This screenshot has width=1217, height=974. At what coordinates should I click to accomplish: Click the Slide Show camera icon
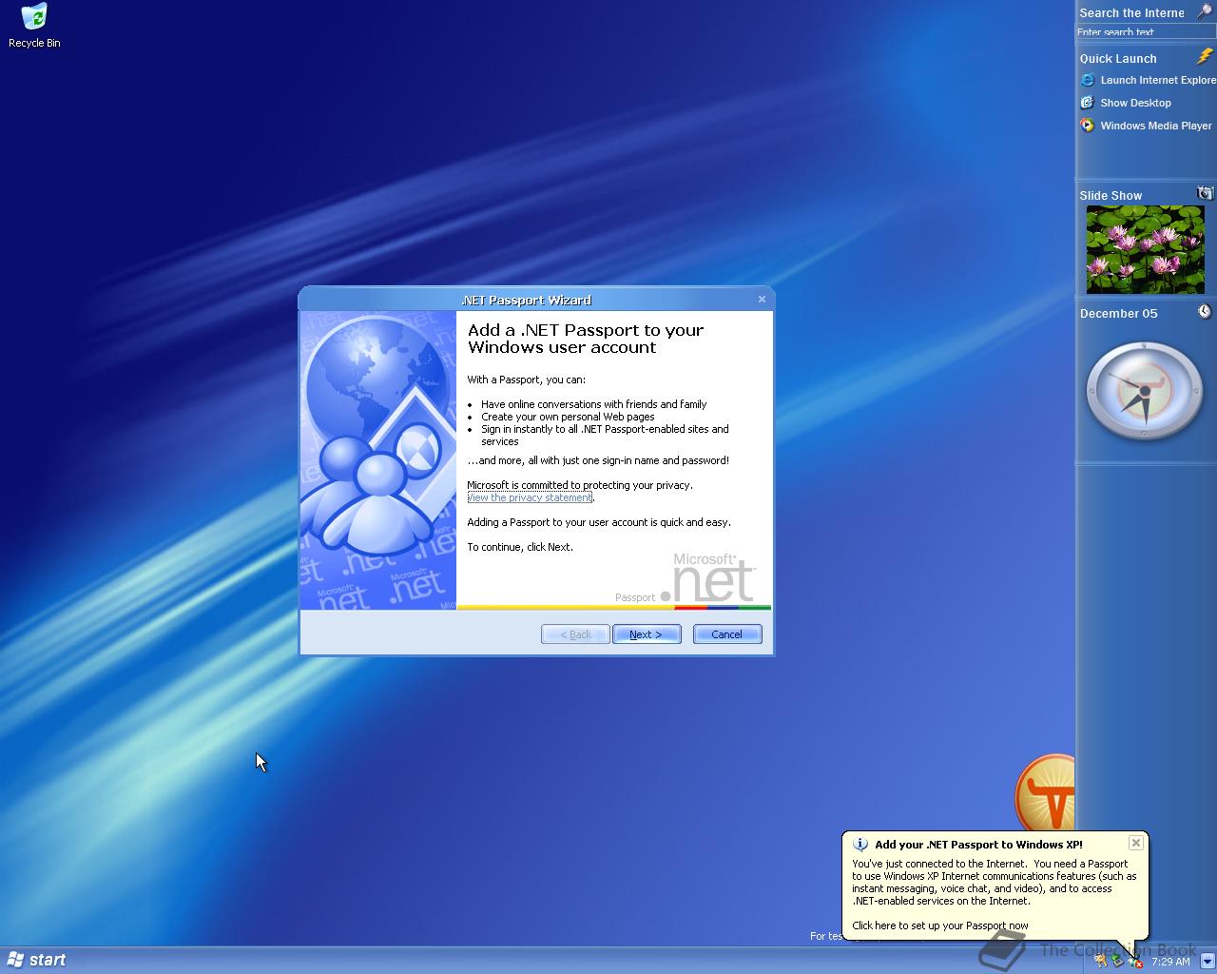click(x=1205, y=193)
